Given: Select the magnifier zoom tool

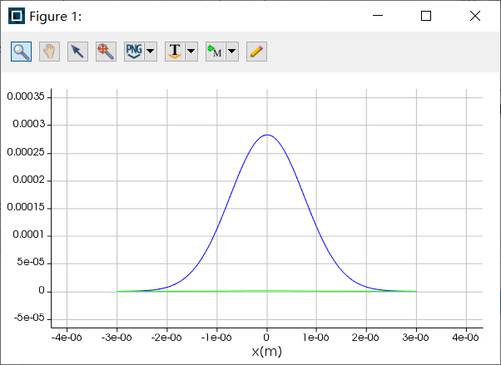Looking at the screenshot, I should [22, 51].
